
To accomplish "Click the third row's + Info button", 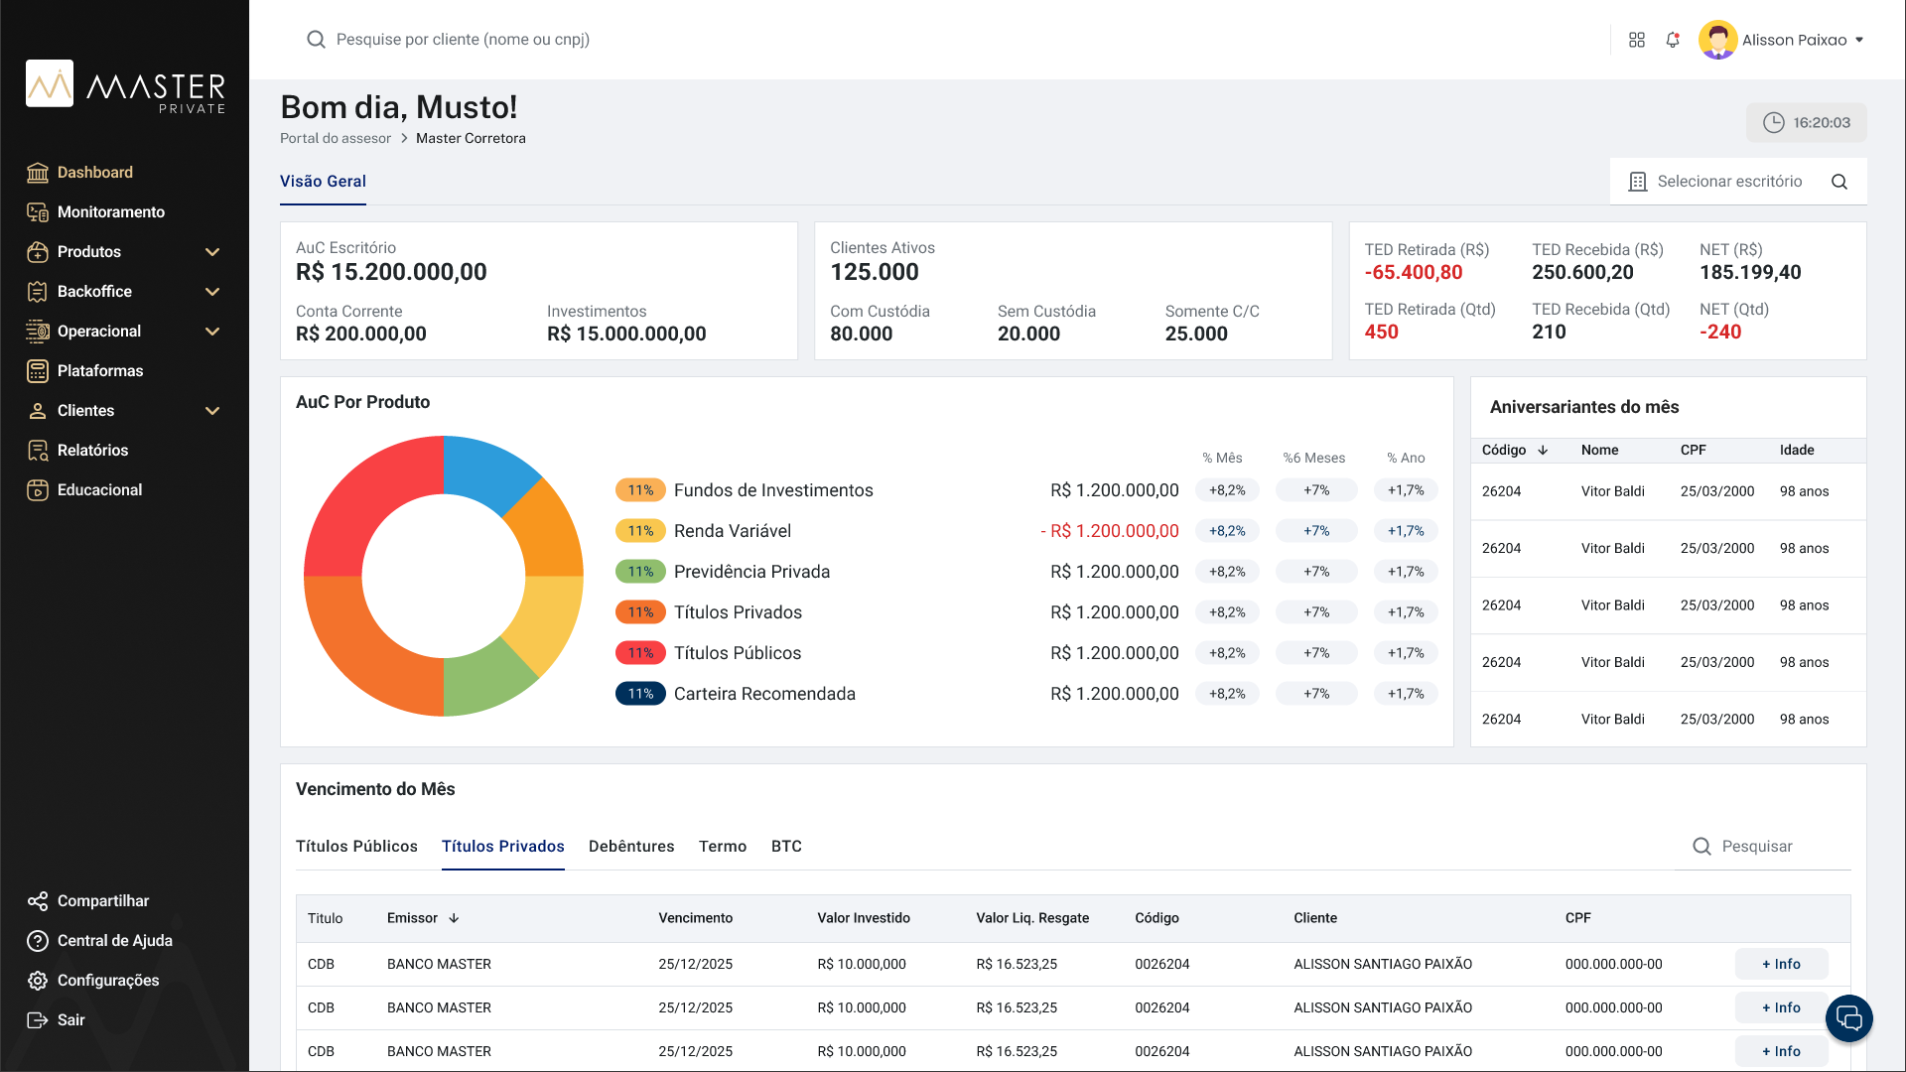I will [x=1781, y=1051].
